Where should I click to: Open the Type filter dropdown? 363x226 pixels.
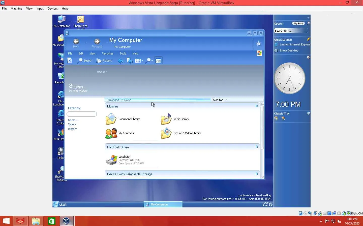pyautogui.click(x=72, y=124)
